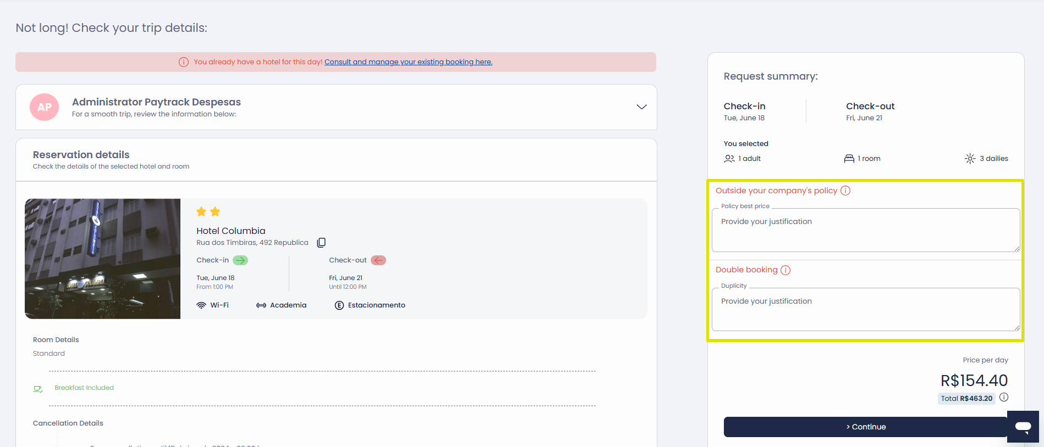Click the Estacionamento parking icon
Screen dimensions: 1044x447
(x=339, y=305)
